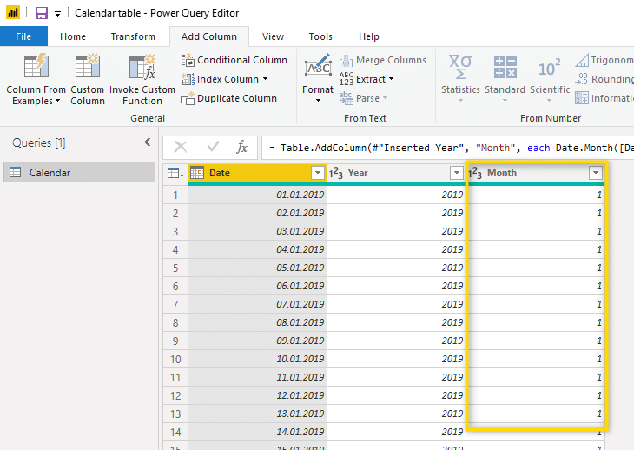Click the Standard operations icon
634x450 pixels.
pyautogui.click(x=505, y=67)
